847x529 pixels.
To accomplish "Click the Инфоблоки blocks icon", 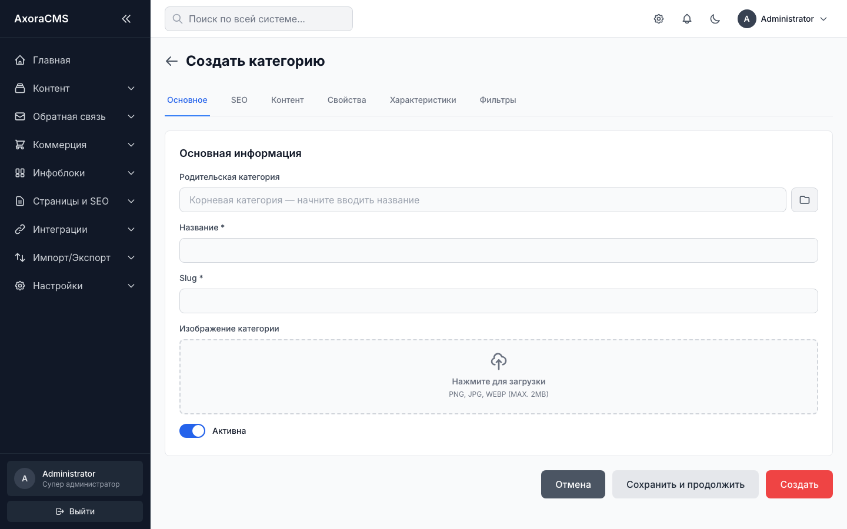I will tap(20, 173).
